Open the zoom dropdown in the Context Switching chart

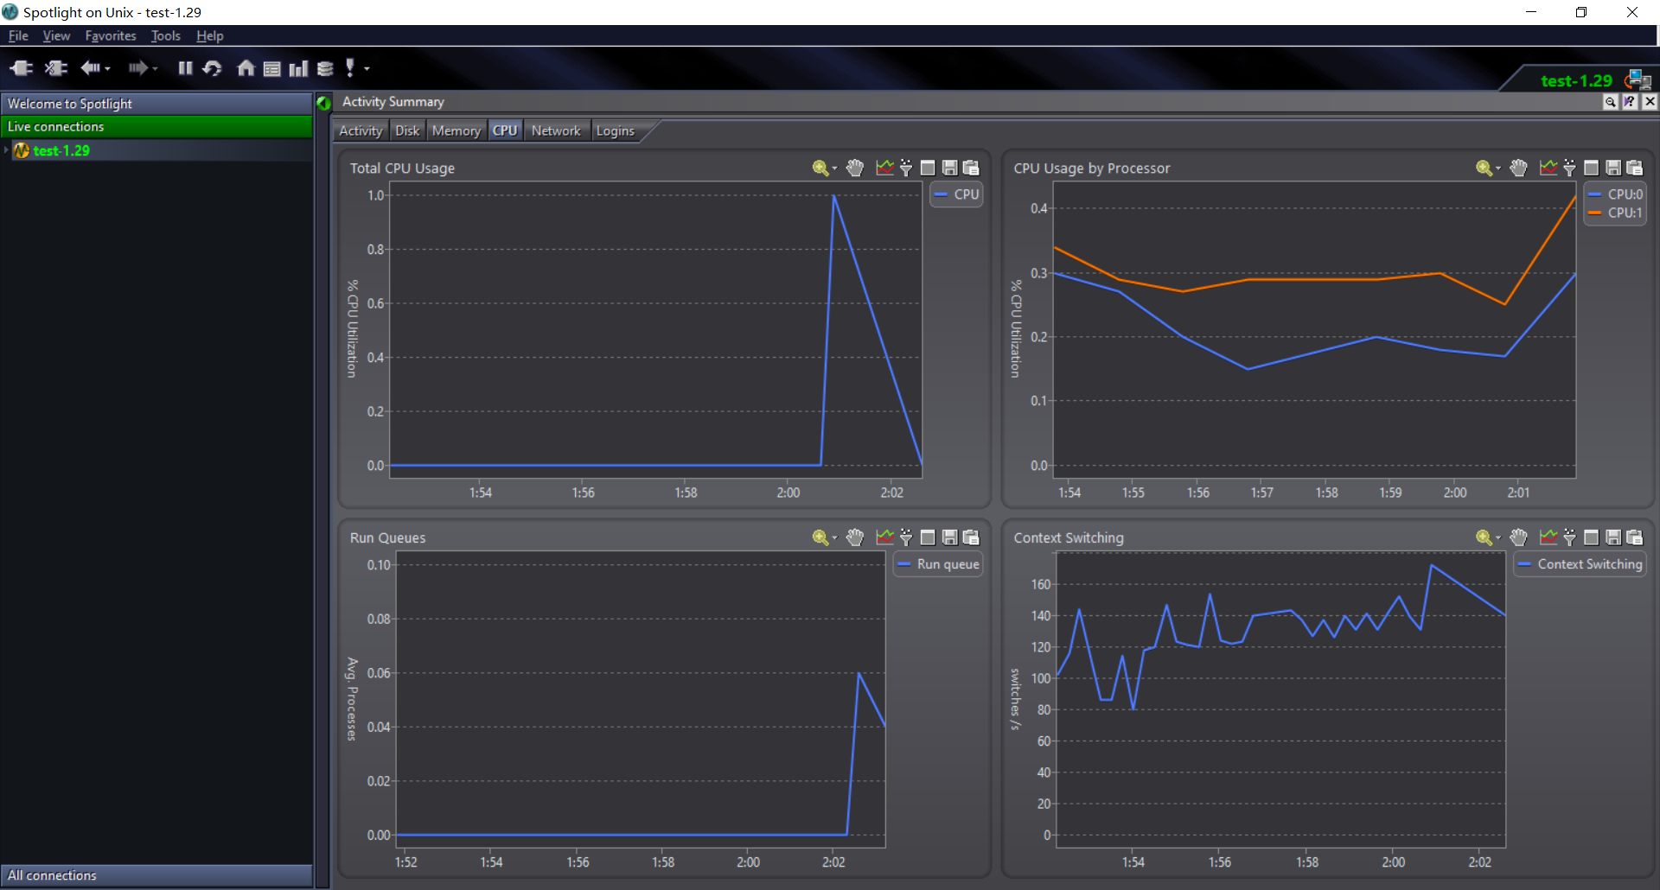pyautogui.click(x=1498, y=538)
